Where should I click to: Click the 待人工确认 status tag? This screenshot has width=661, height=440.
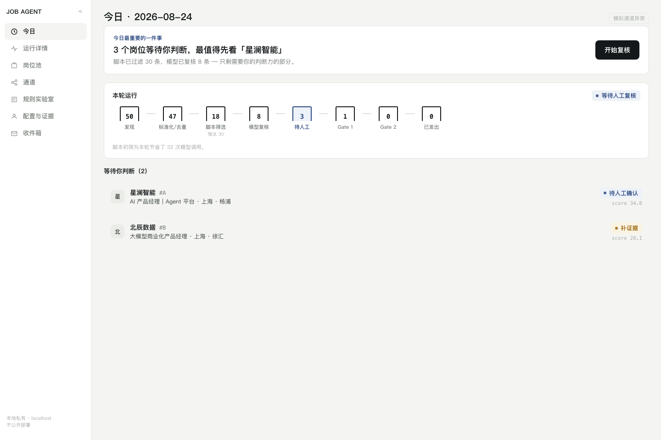pos(621,193)
